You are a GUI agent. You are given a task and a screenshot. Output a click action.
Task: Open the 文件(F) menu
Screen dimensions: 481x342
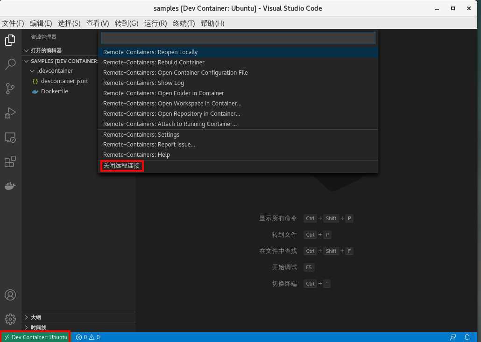[x=13, y=23]
